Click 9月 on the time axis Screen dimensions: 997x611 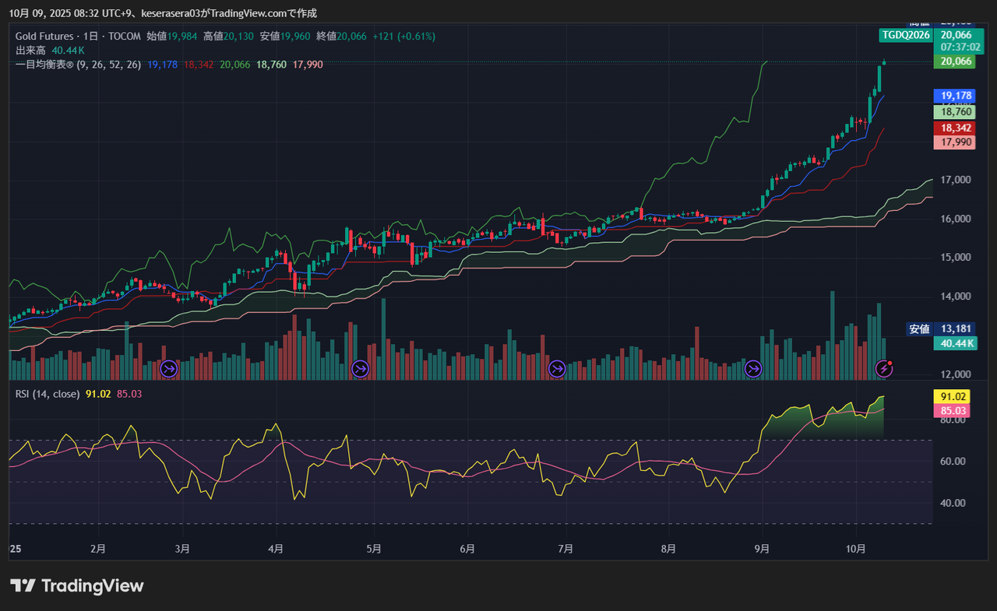[762, 549]
